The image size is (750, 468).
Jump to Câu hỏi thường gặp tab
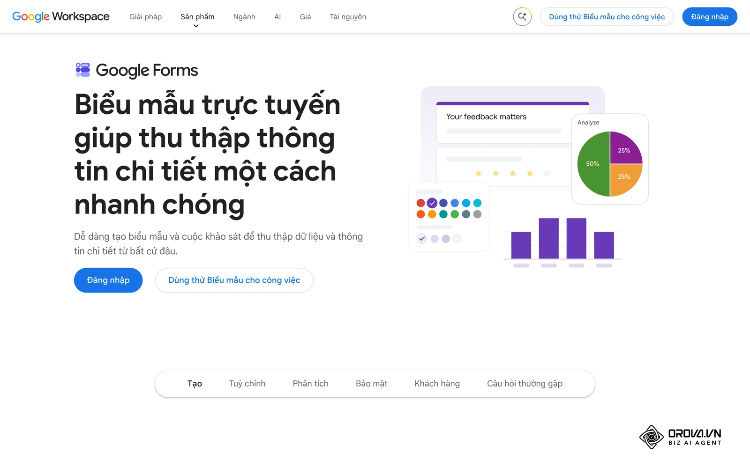coord(525,384)
